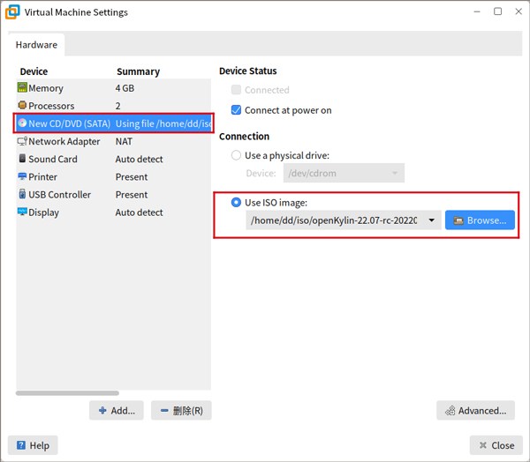Select the New CD/DVD (SATA) disc icon
The height and width of the screenshot is (462, 530).
pyautogui.click(x=22, y=123)
